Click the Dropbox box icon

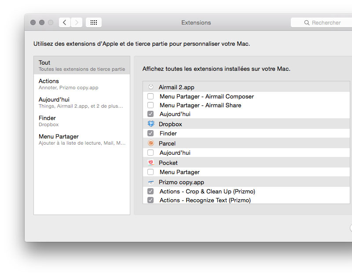[x=151, y=124]
